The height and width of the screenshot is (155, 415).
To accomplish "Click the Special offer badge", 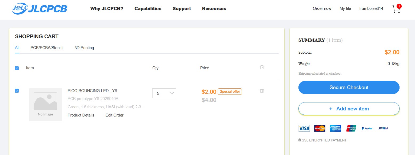I will click(230, 92).
